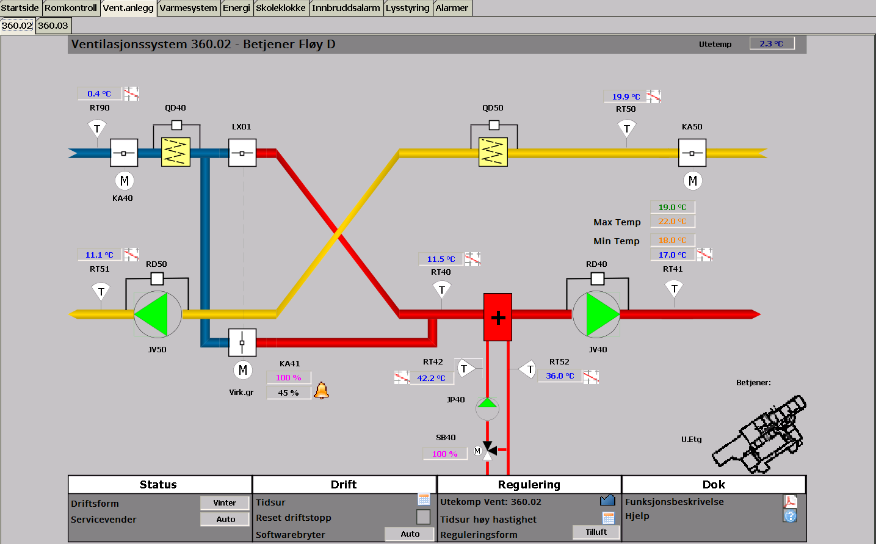Toggle the Reset driftstopp checkbox
This screenshot has width=876, height=544.
(424, 517)
